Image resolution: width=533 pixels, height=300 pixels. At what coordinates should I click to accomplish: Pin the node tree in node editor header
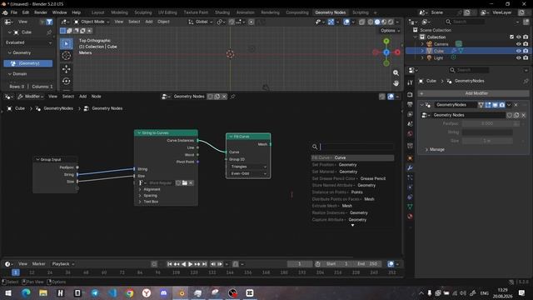tap(233, 97)
